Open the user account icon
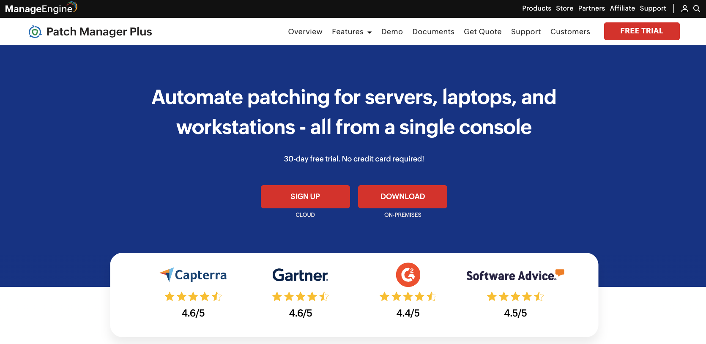 click(x=685, y=8)
